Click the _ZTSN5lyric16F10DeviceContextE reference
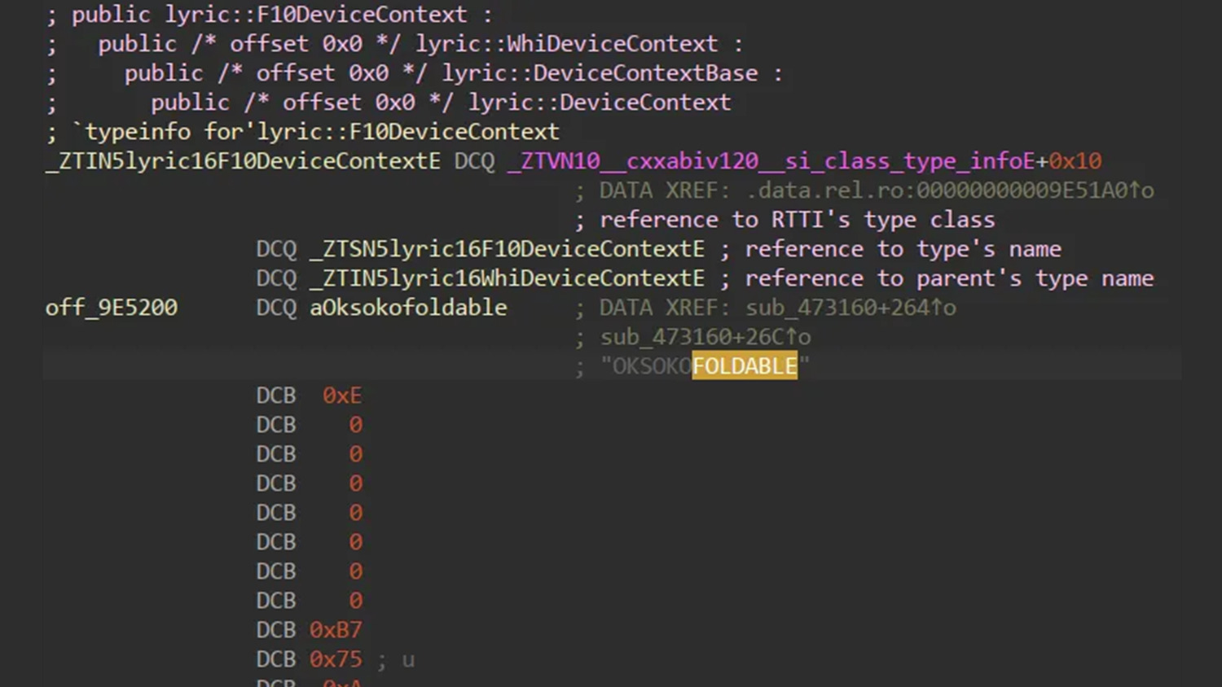Image resolution: width=1222 pixels, height=687 pixels. point(507,249)
